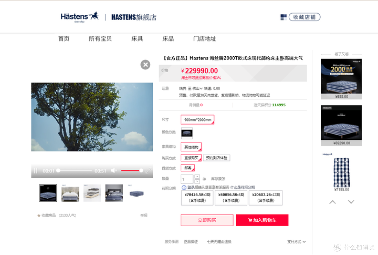Viewport: 378px width, 255px height.
Task: Mute the video sound
Action: click(x=114, y=171)
